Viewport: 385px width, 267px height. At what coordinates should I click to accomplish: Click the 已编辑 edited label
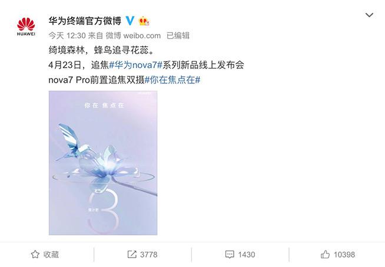[178, 36]
